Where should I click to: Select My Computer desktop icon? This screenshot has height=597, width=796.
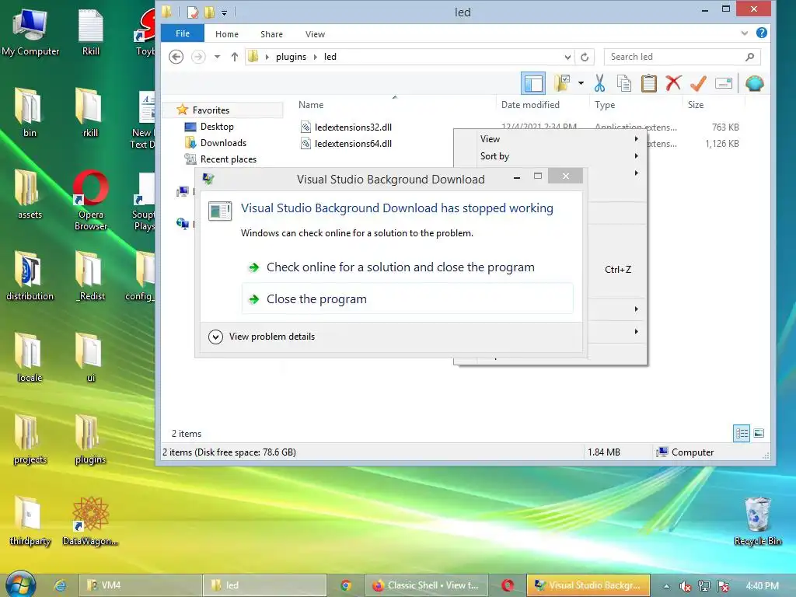point(30,31)
